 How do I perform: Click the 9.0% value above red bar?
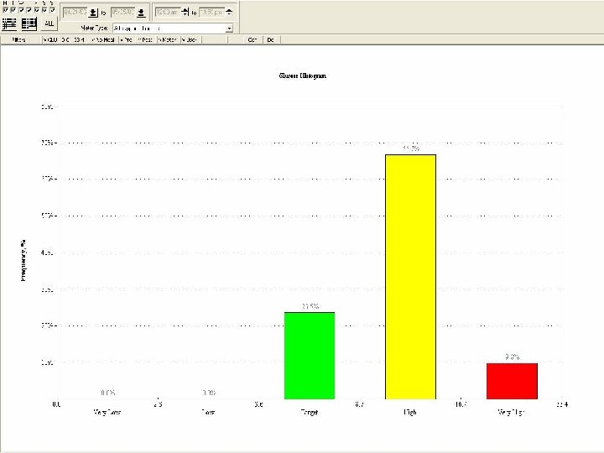click(513, 357)
